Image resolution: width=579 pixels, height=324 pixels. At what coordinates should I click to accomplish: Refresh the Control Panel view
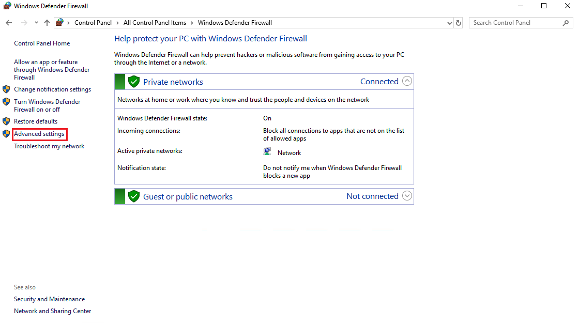pos(459,23)
